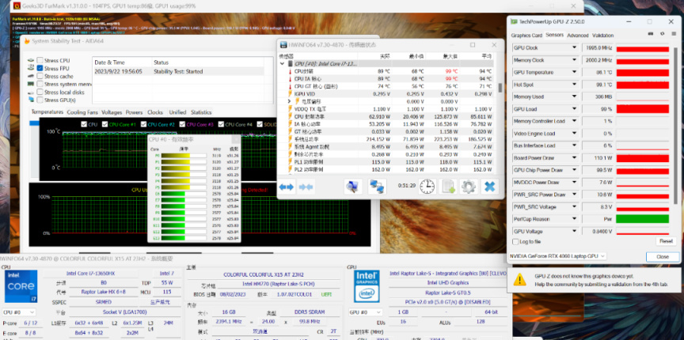
Task: Open the NVIDIA GeForce RTX 4060 GPU selector
Action: [x=557, y=256]
